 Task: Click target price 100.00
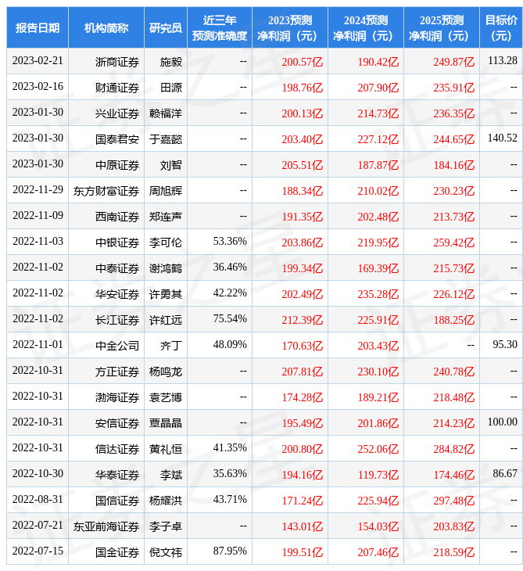(502, 422)
